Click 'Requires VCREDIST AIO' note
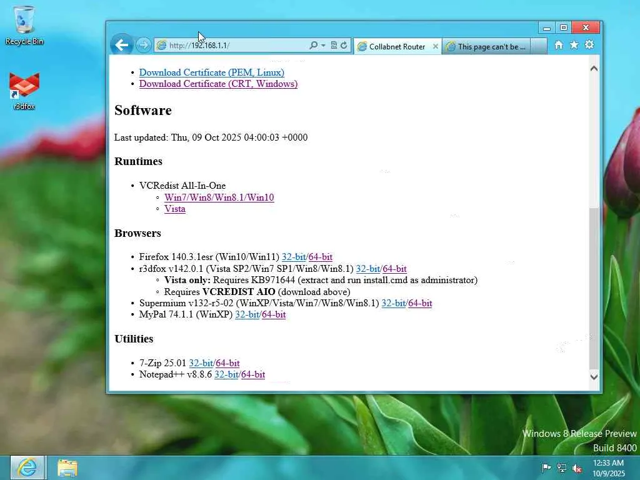This screenshot has width=640, height=480. (257, 292)
